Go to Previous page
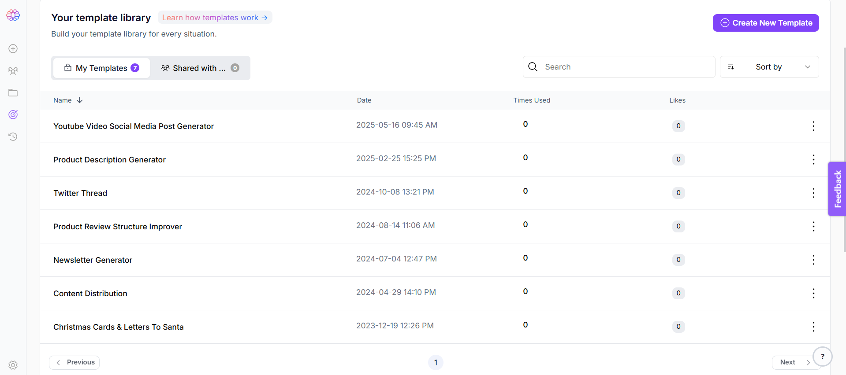The width and height of the screenshot is (846, 375). click(75, 362)
